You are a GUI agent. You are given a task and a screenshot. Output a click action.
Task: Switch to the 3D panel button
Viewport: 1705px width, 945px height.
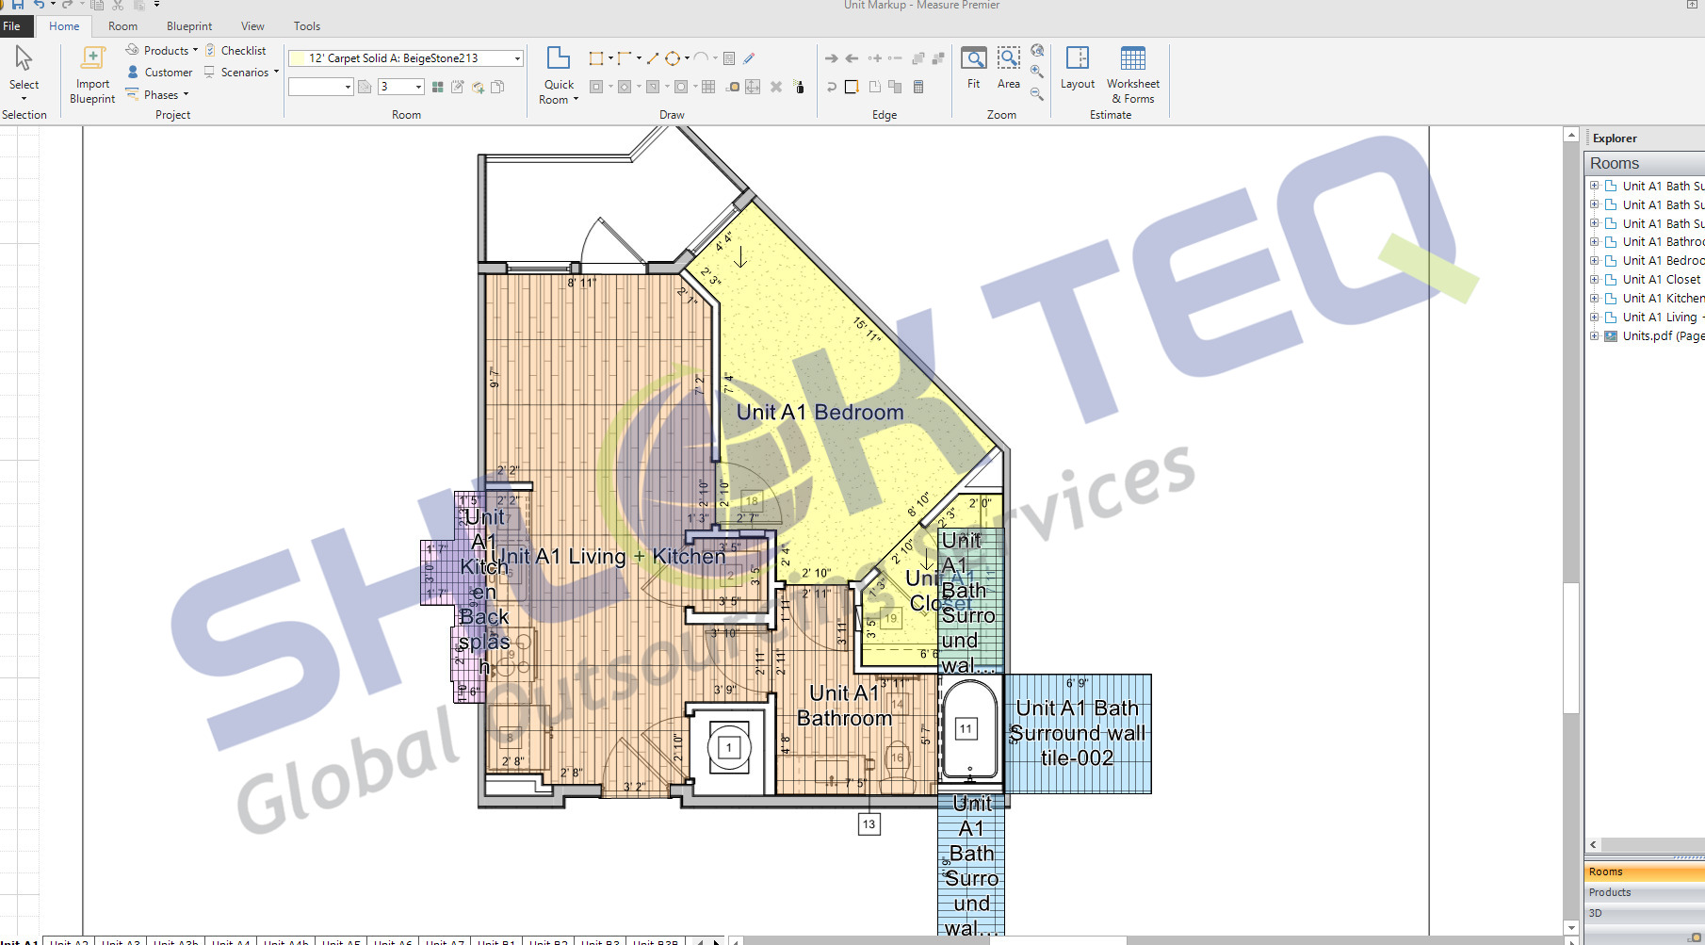click(1645, 913)
